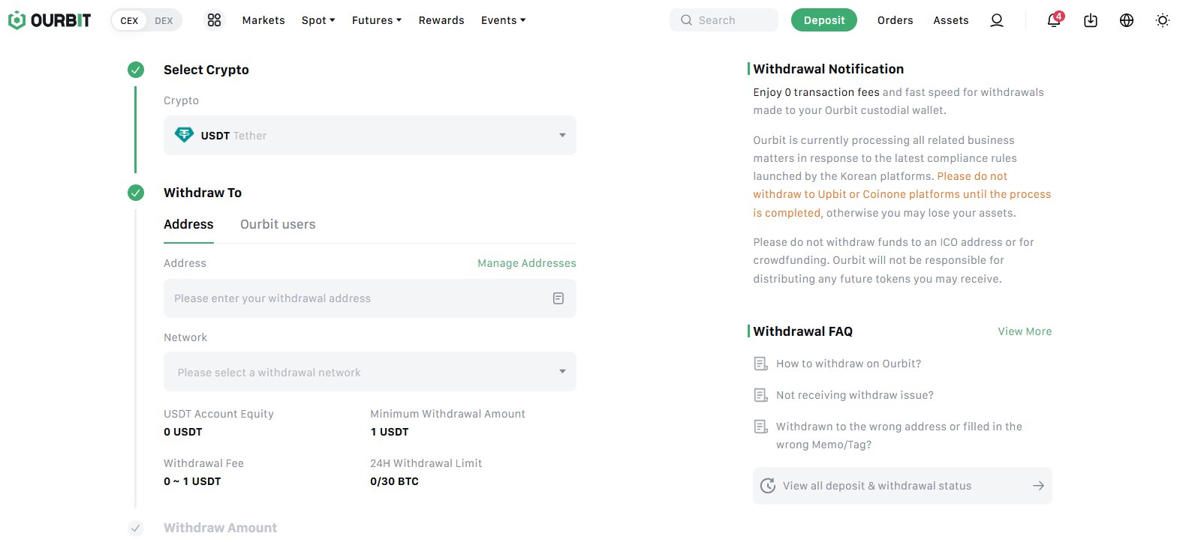
Task: Open the withdrawal network dropdown
Action: tap(370, 372)
